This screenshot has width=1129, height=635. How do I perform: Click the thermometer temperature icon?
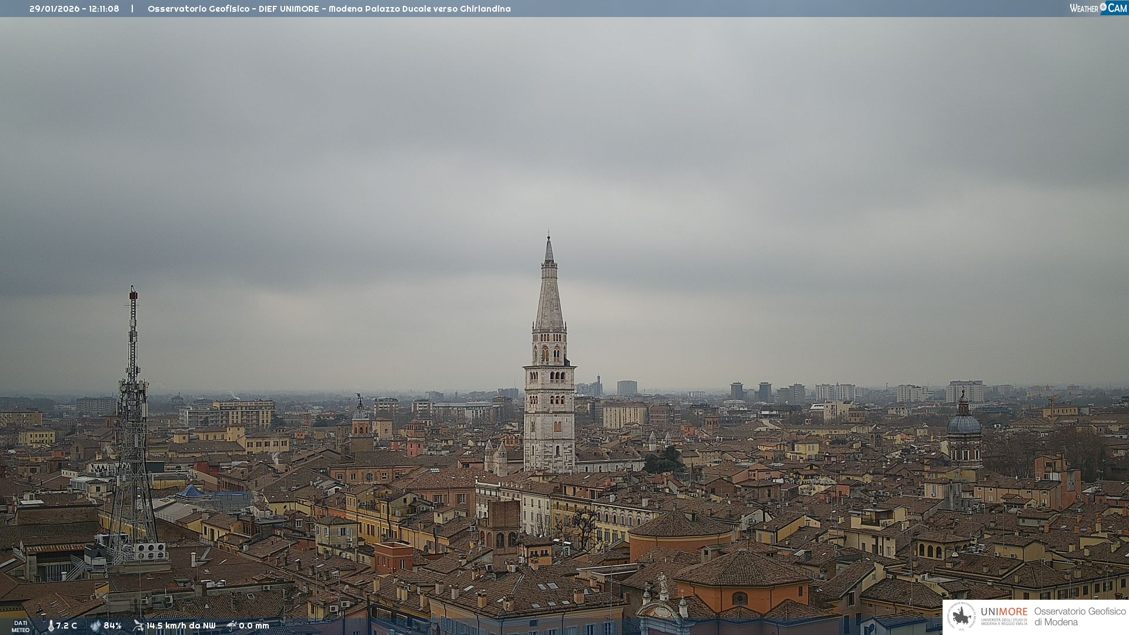point(51,626)
